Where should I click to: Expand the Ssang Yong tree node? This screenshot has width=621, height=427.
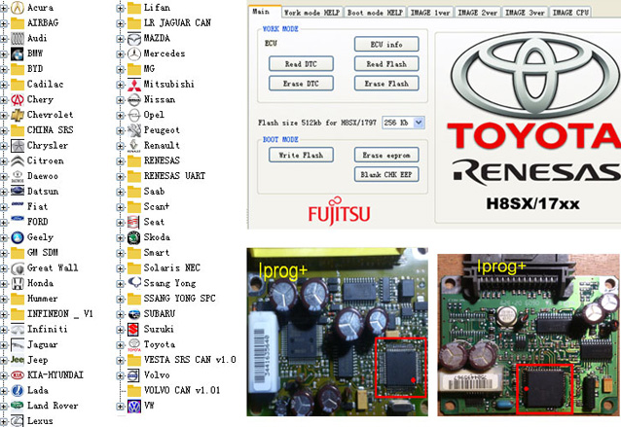coord(121,284)
